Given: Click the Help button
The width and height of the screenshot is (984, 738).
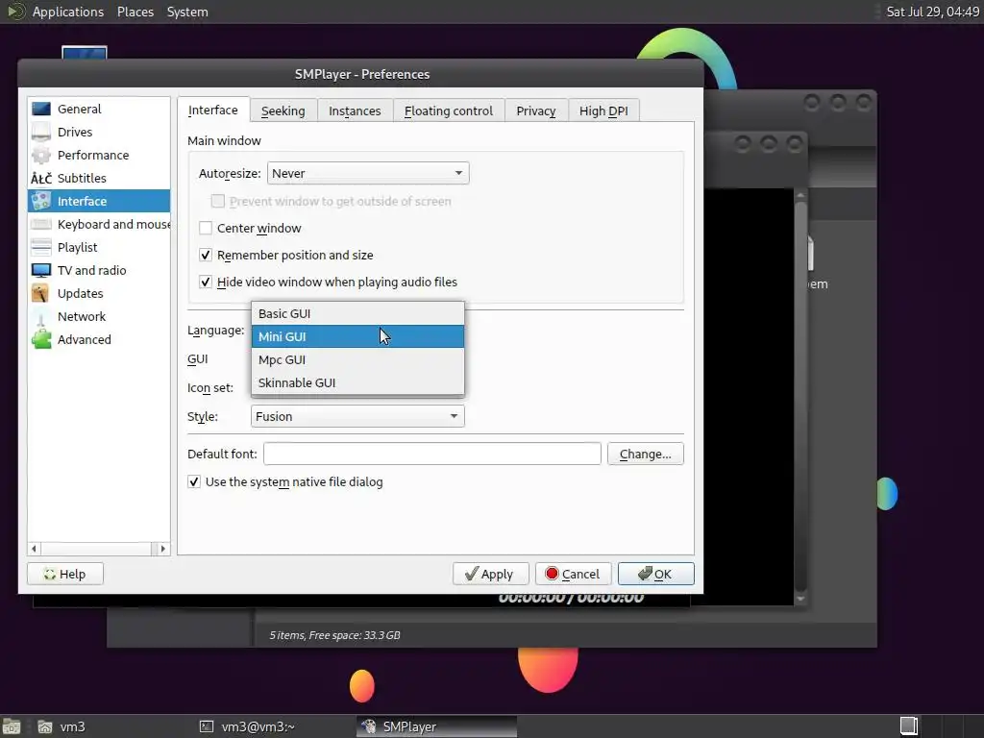Looking at the screenshot, I should (x=65, y=574).
